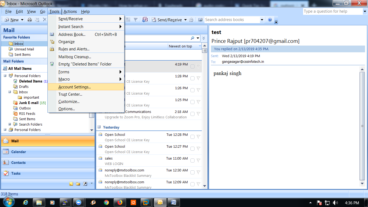368x207 pixels.
Task: Collapse the Inbox tree node
Action: tap(10, 92)
